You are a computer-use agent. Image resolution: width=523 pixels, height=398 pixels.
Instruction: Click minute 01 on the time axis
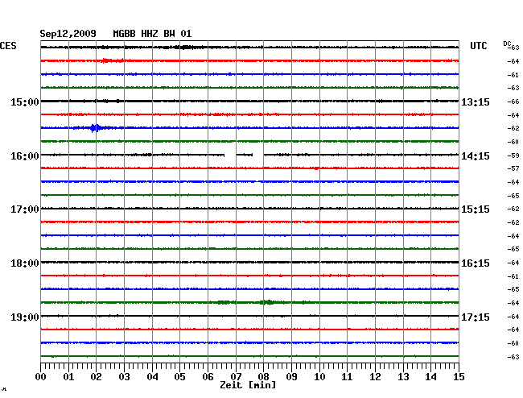pos(68,377)
